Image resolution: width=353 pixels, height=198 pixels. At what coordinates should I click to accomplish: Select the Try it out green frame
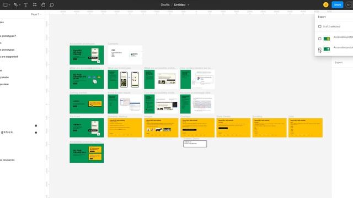(x=87, y=128)
